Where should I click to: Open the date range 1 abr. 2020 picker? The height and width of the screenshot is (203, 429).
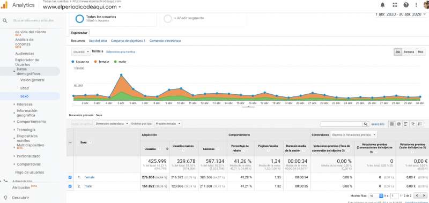click(x=401, y=14)
